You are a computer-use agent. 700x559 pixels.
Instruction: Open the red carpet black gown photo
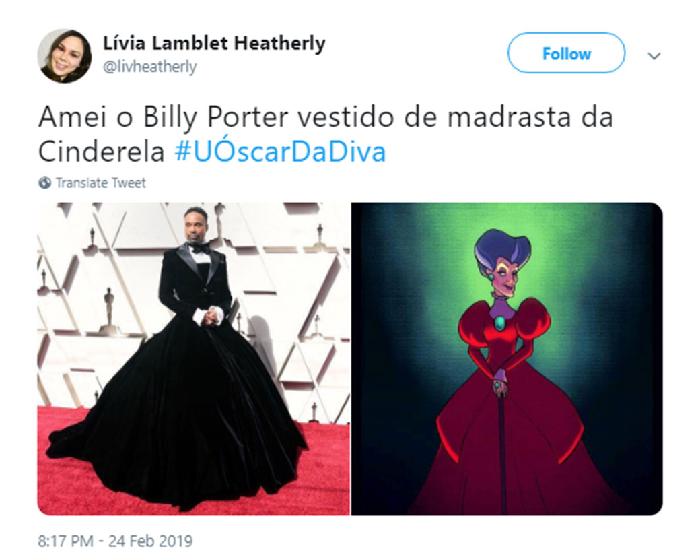coord(193,359)
